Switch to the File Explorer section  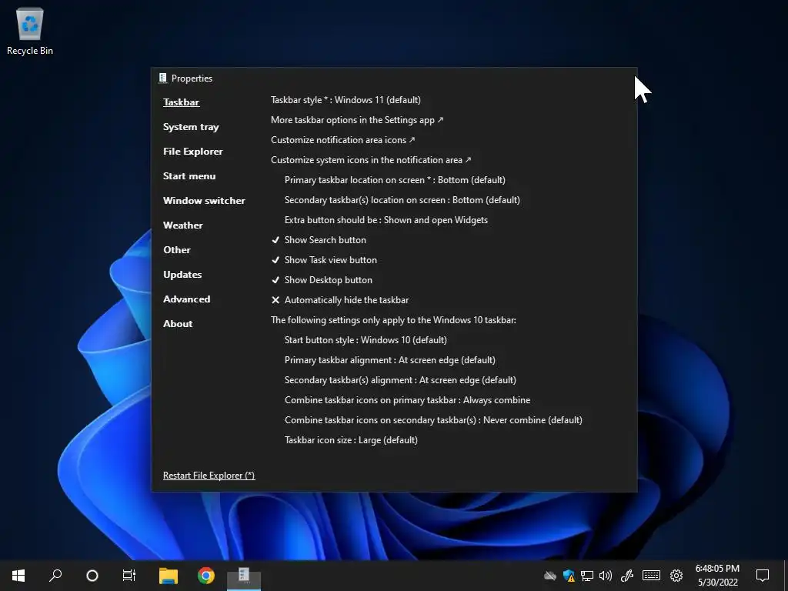[x=192, y=152]
